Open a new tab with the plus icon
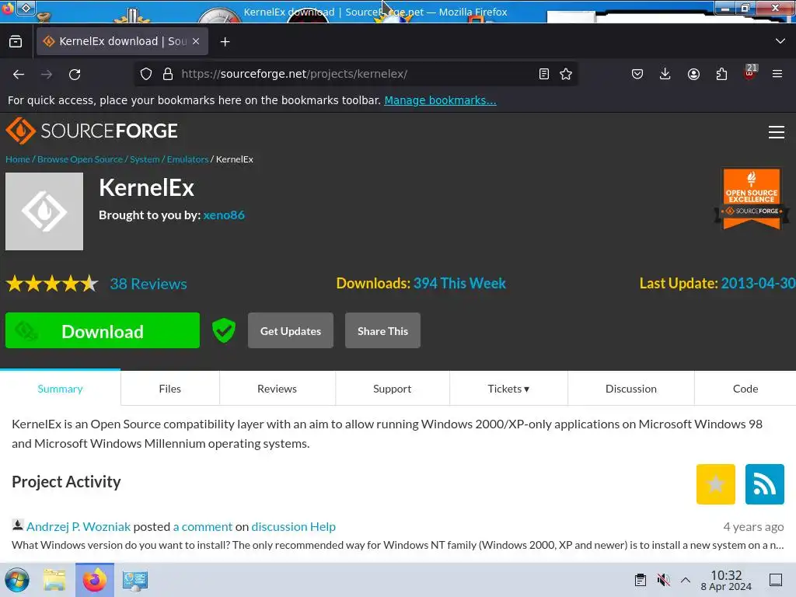The width and height of the screenshot is (796, 597). (x=225, y=42)
